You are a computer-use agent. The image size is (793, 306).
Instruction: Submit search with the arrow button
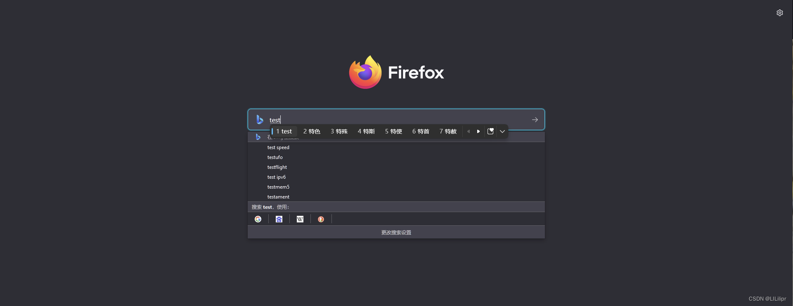pyautogui.click(x=535, y=120)
